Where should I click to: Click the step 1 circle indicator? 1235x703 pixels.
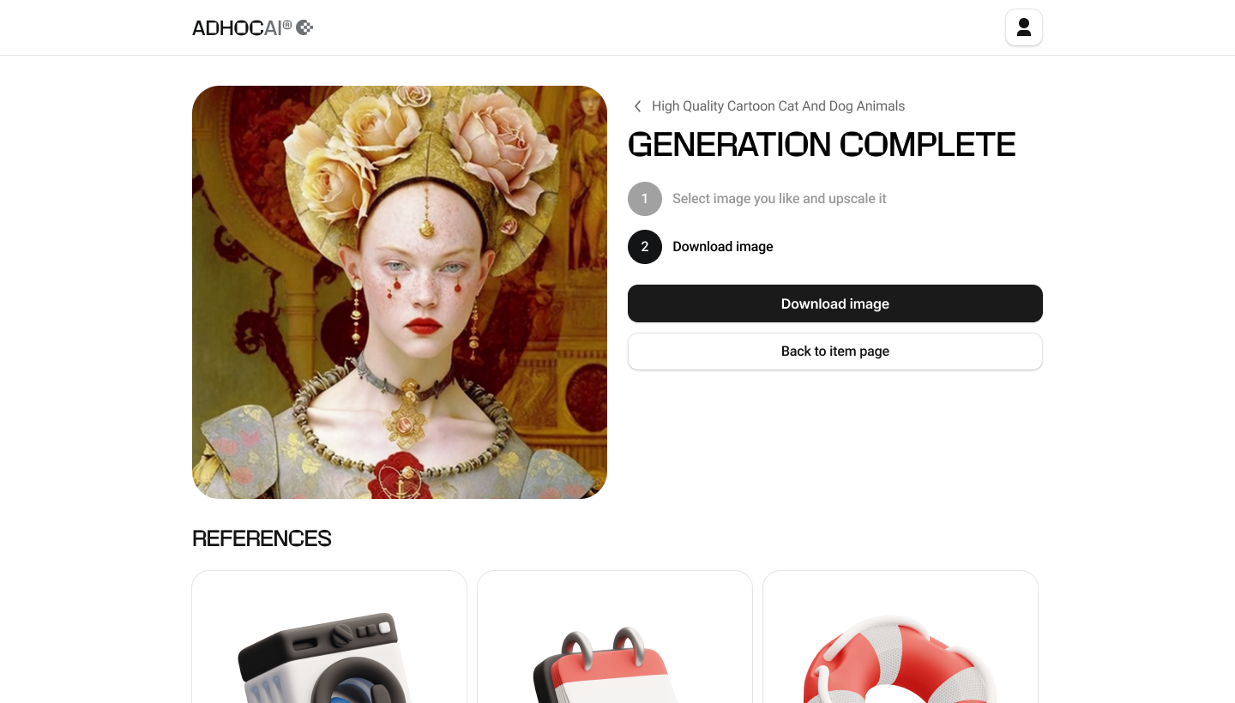(x=645, y=199)
